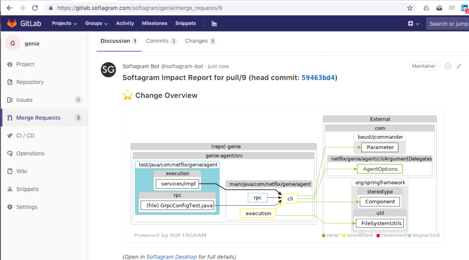Switch to the Commits tab
469x260 pixels.
tap(161, 41)
